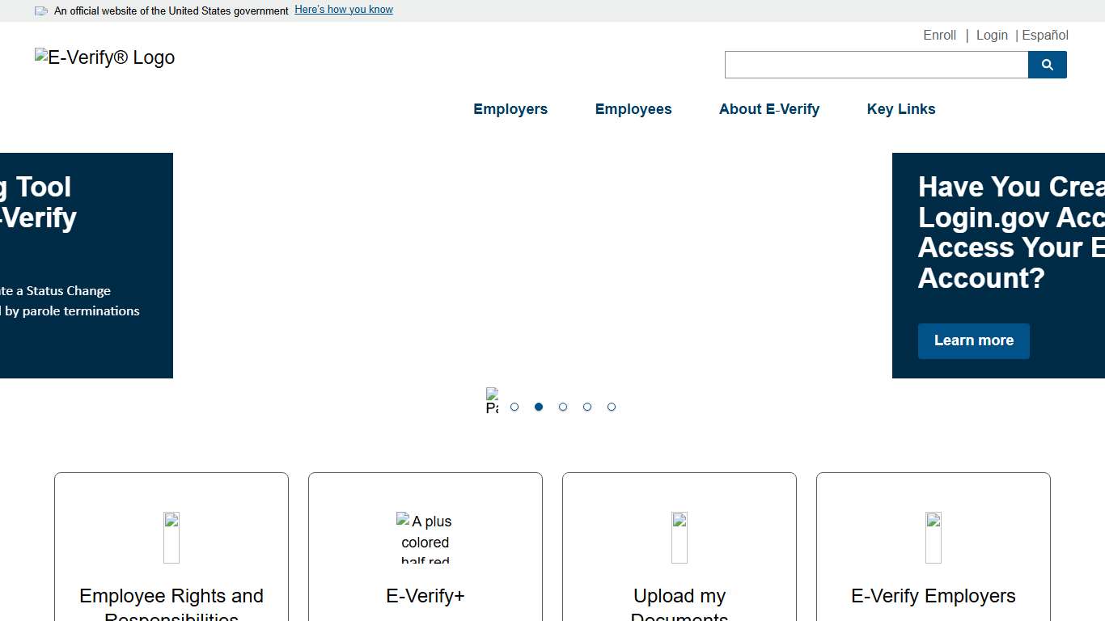Open the Employees menu
The height and width of the screenshot is (621, 1105).
(x=633, y=109)
